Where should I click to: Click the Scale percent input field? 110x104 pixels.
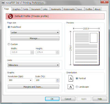click(x=45, y=80)
